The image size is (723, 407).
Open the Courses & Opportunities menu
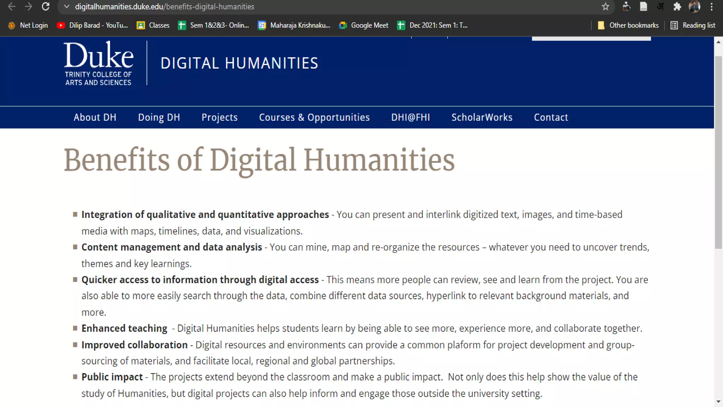pos(314,117)
